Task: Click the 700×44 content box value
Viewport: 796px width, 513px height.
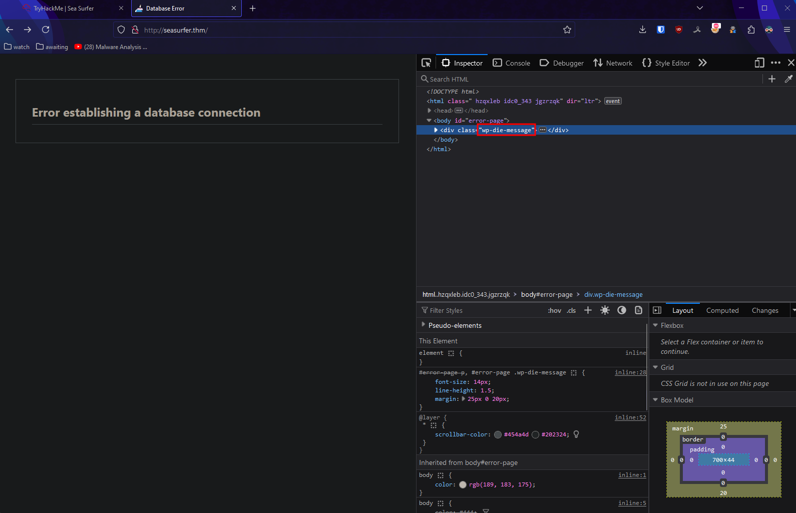Action: click(723, 460)
